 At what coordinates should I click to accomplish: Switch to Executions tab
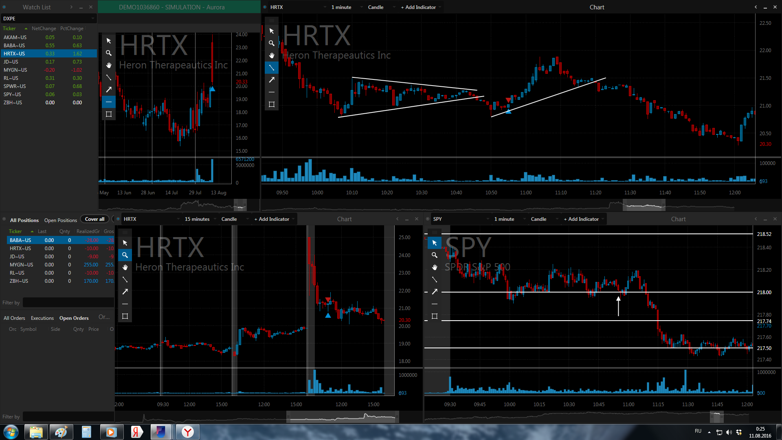pos(42,318)
